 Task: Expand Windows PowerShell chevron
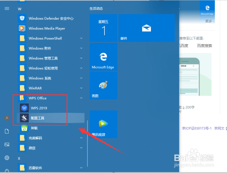coord(81,38)
